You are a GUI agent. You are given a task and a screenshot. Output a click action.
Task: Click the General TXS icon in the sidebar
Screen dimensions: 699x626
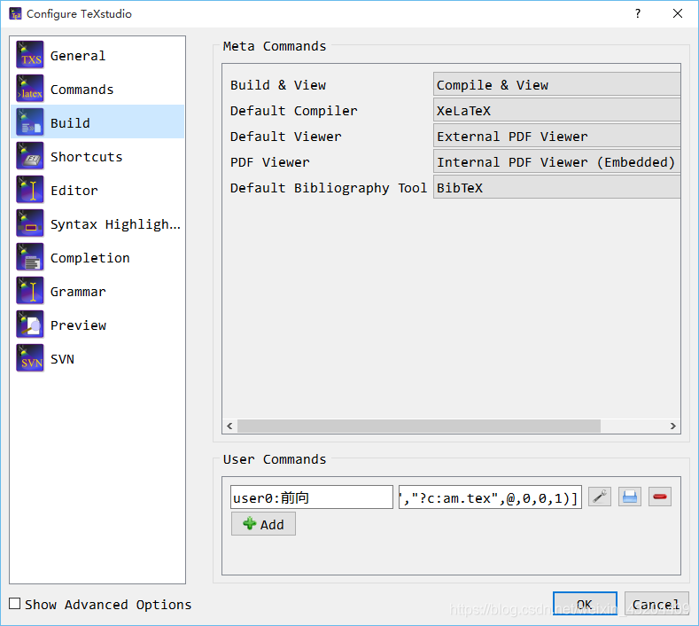(x=30, y=55)
